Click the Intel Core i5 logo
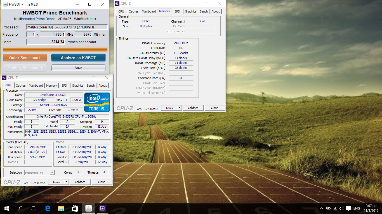 pos(97,102)
